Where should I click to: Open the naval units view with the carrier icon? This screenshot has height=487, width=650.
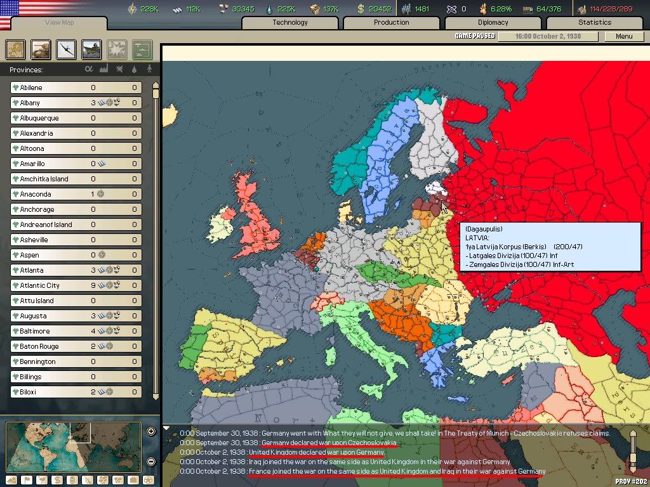[x=91, y=49]
